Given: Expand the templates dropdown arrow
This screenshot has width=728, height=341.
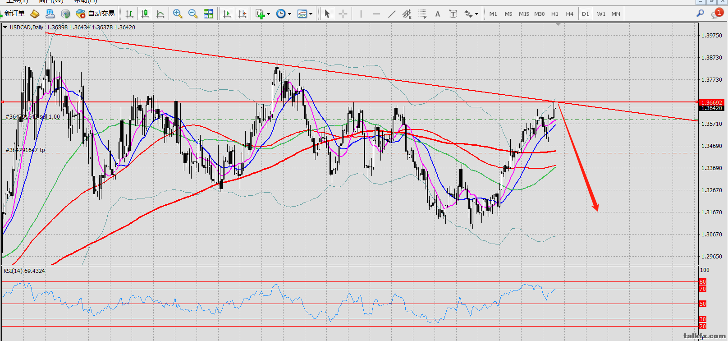Looking at the screenshot, I should pos(311,14).
